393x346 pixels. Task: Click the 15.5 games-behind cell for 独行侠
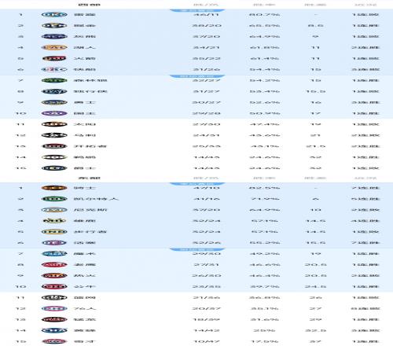(x=316, y=91)
